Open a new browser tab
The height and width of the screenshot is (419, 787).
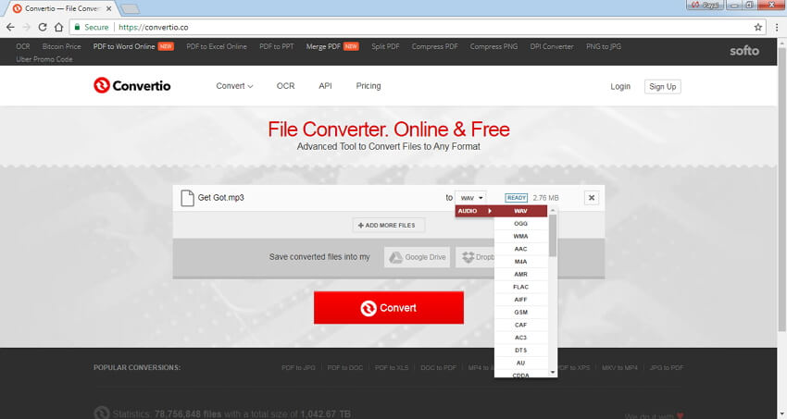(x=130, y=9)
